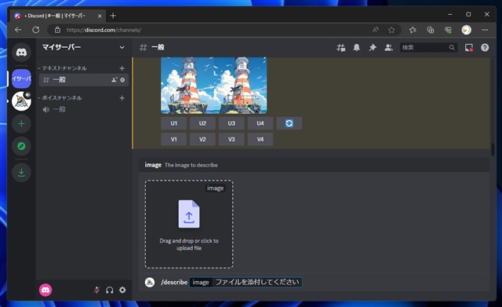Open a new browser tab
The height and width of the screenshot is (307, 502).
(113, 16)
